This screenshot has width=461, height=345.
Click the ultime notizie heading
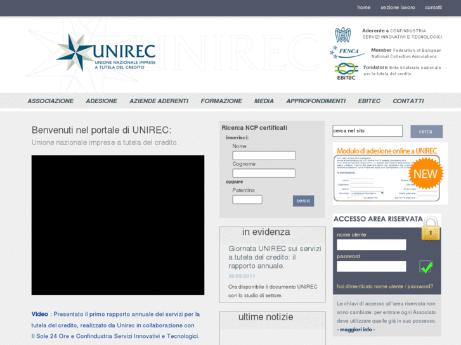(266, 317)
